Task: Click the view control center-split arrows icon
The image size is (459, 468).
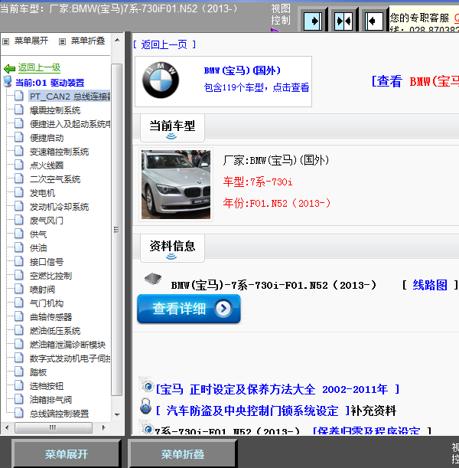Action: coord(343,21)
